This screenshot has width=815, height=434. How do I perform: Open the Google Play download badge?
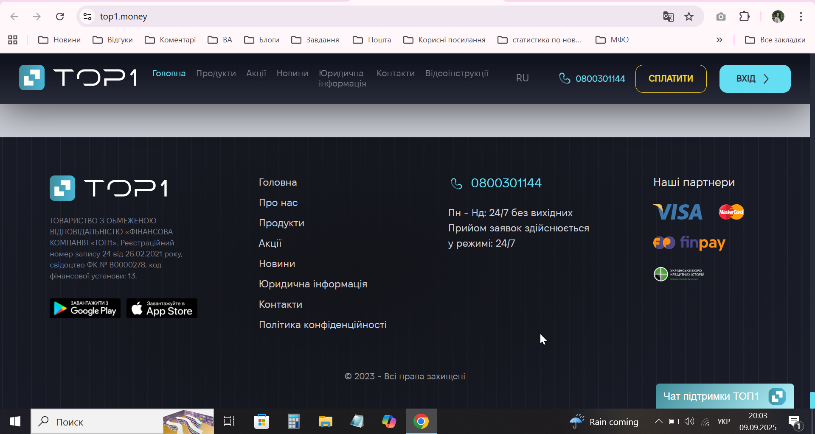pos(85,308)
